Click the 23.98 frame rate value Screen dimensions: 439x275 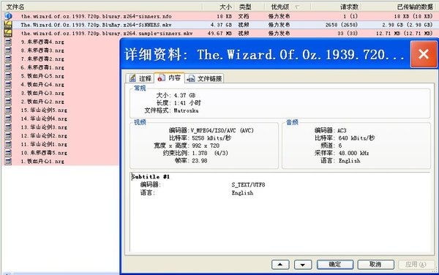coord(200,161)
